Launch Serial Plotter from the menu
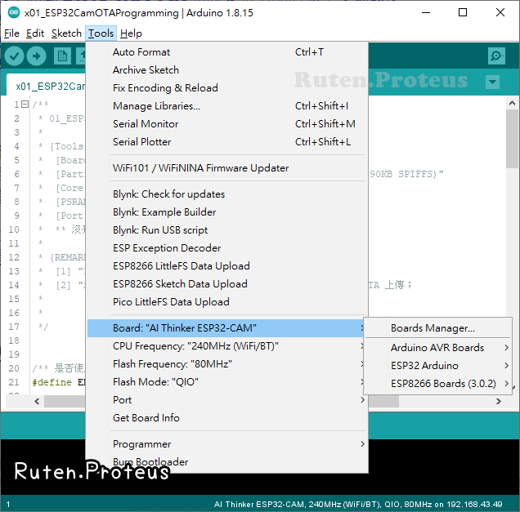 coord(227,142)
